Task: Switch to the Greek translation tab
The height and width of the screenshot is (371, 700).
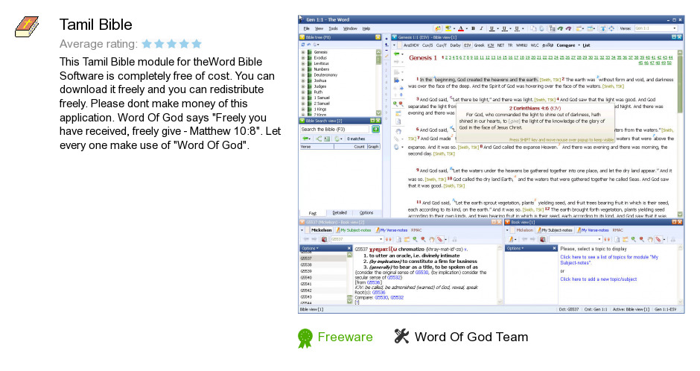Action: 479,45
